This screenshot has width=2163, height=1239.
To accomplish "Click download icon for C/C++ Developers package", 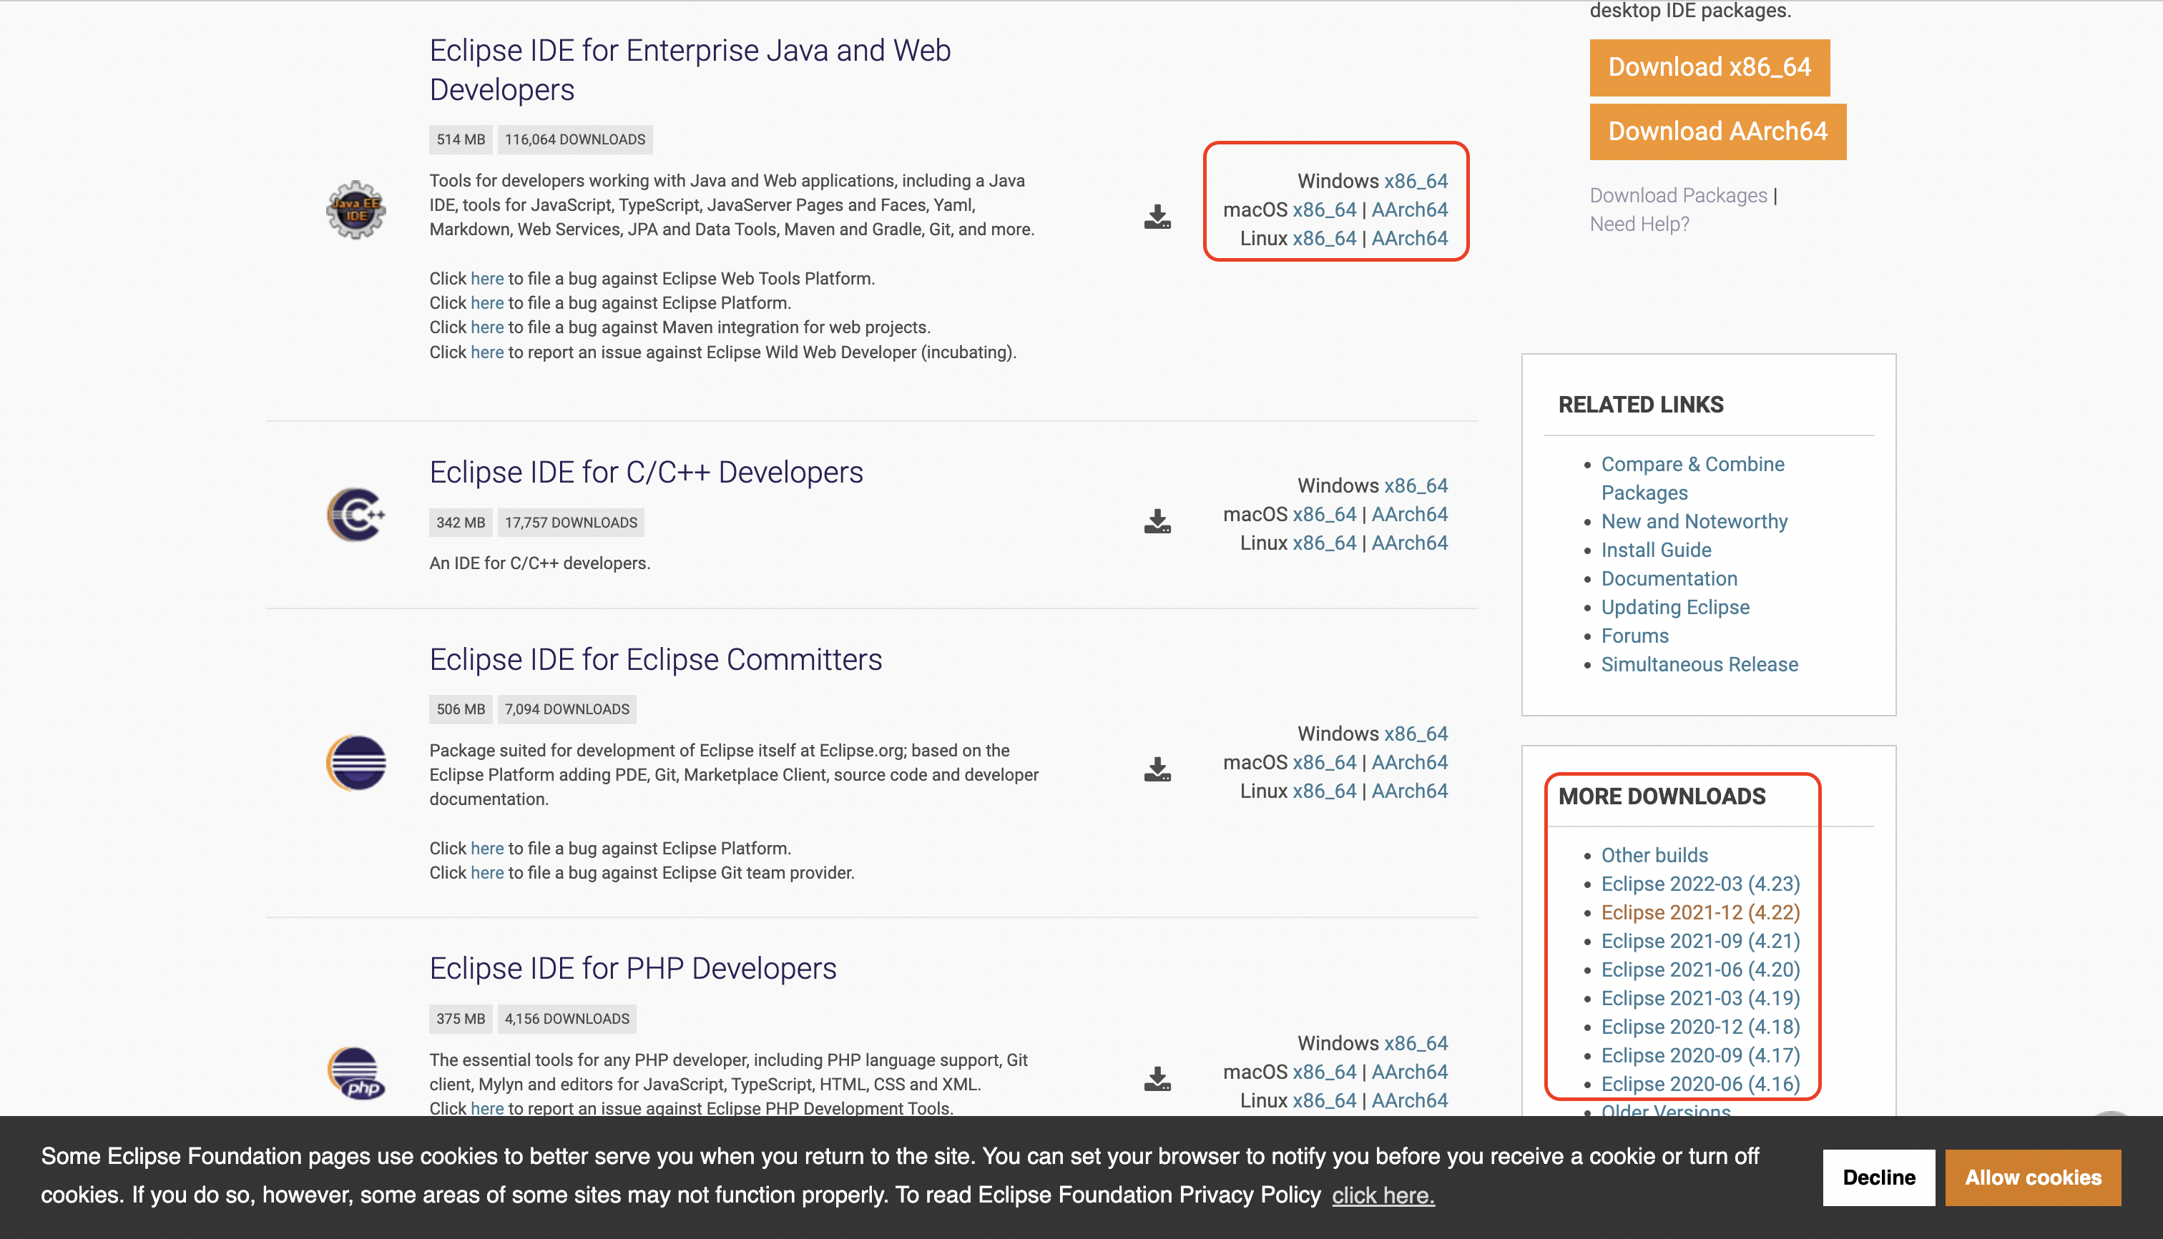I will (1157, 522).
